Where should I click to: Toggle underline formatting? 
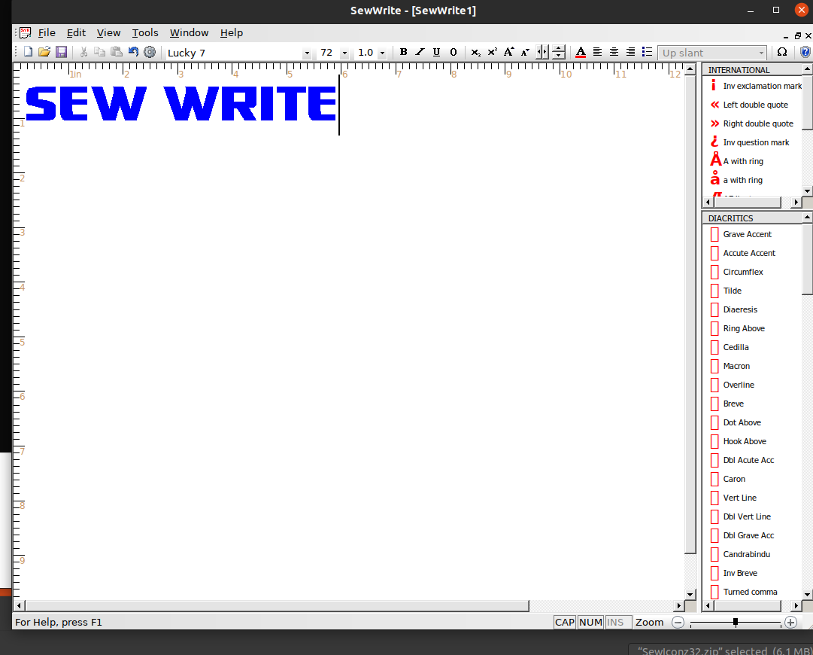[436, 53]
